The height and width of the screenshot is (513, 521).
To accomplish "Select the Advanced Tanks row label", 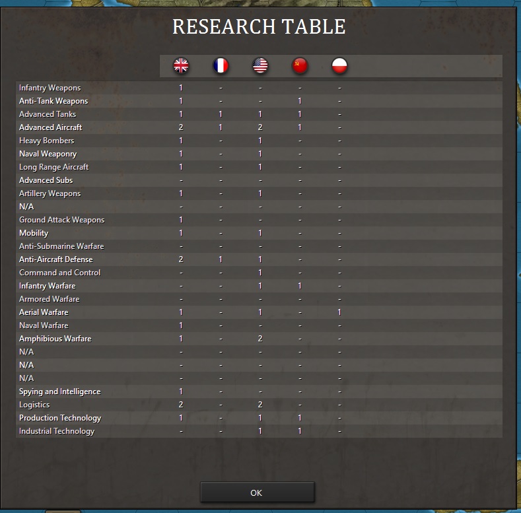I will 48,114.
